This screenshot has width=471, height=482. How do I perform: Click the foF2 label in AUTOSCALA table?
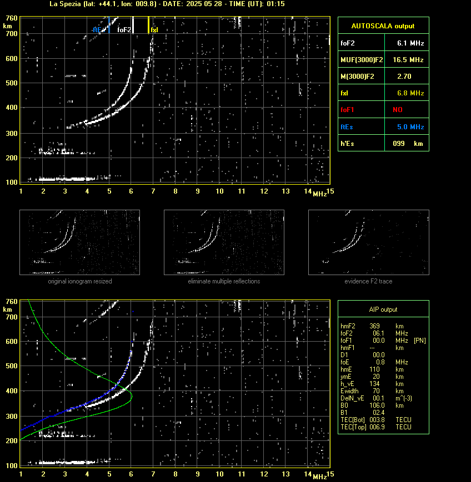pyautogui.click(x=348, y=43)
